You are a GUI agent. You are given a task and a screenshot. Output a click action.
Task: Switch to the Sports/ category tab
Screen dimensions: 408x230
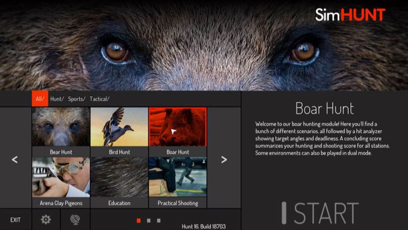pos(76,99)
